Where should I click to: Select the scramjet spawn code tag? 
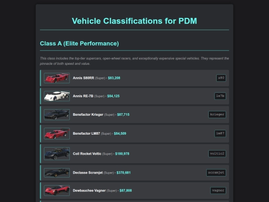click(216, 173)
